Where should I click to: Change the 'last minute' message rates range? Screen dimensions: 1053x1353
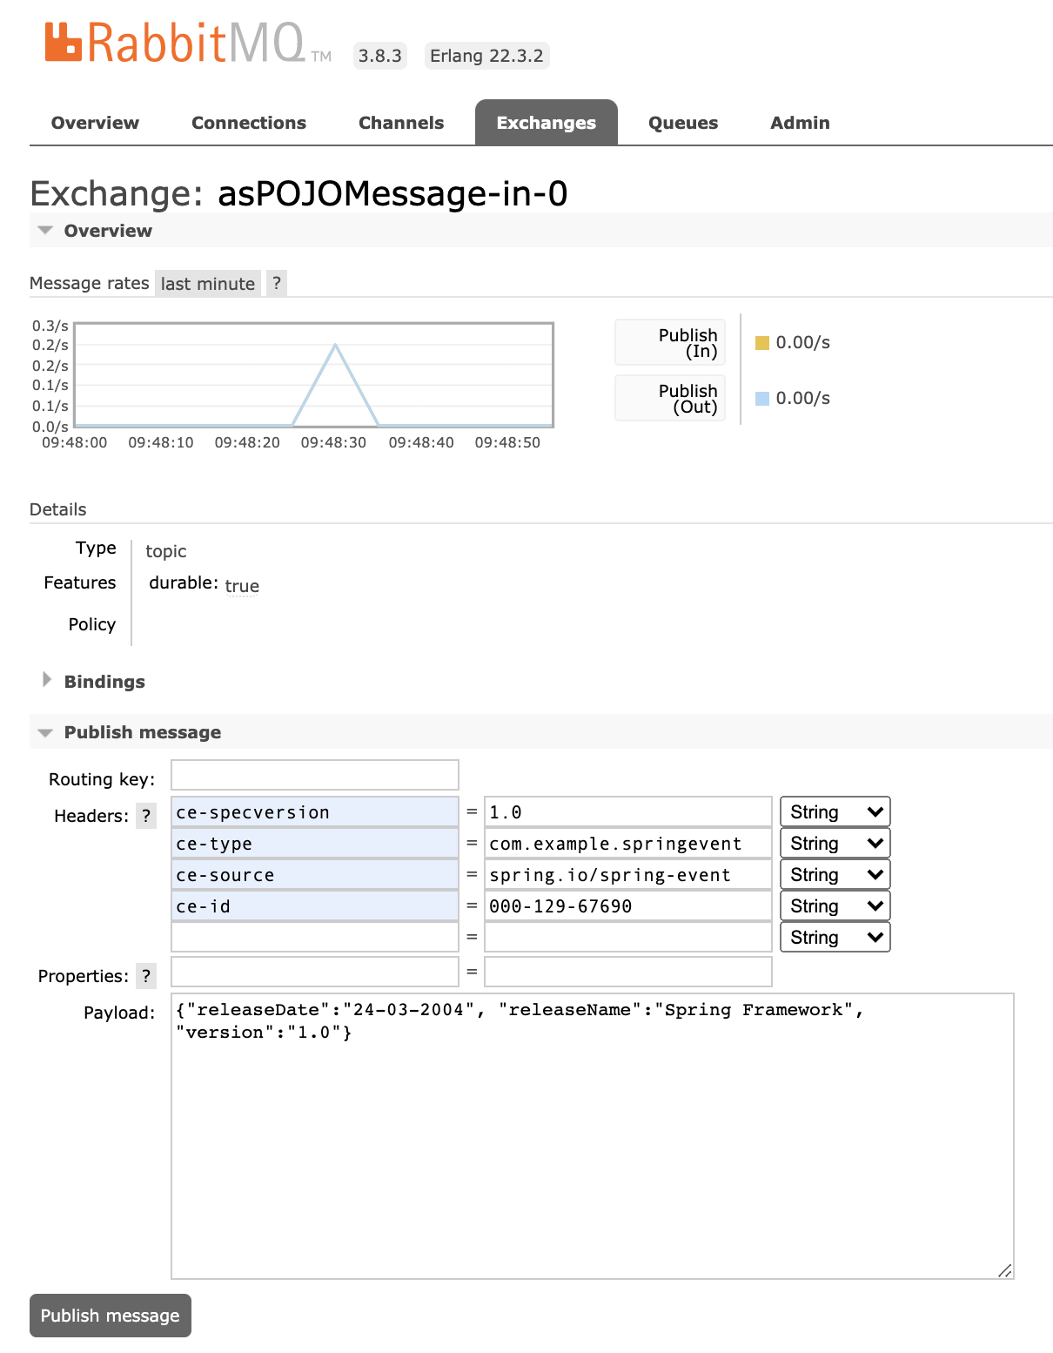point(208,283)
